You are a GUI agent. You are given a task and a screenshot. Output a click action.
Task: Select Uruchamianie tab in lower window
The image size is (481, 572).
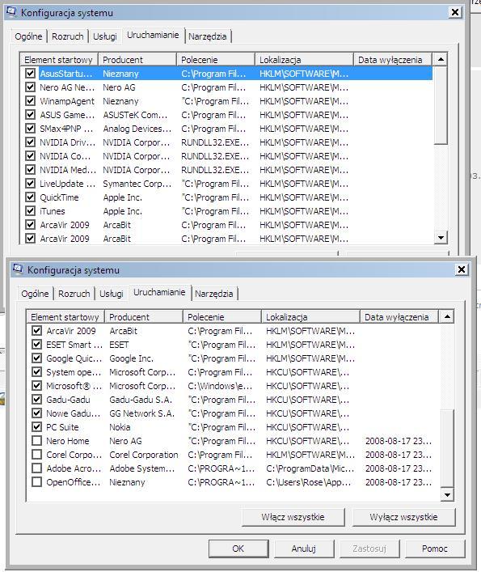click(159, 292)
